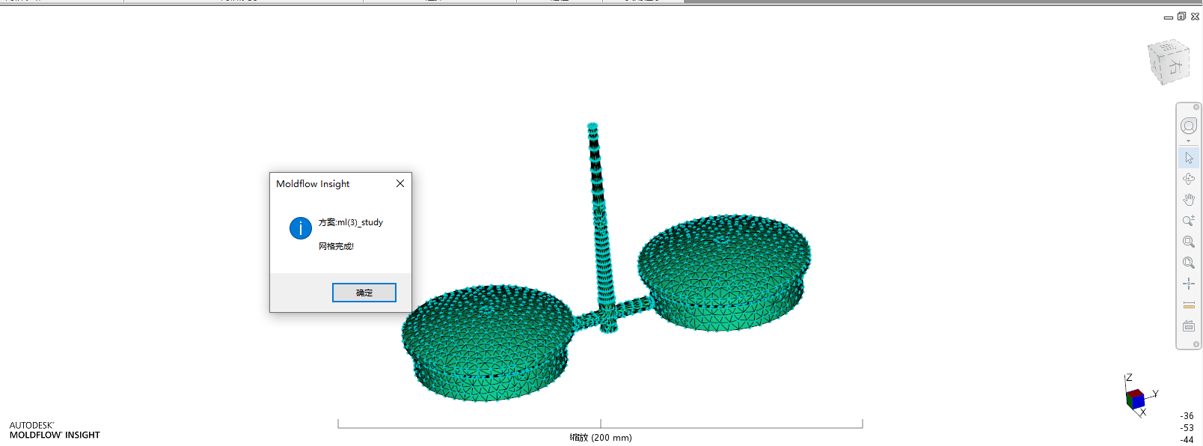Click the 方案:ml(3)_study dialog text

pos(351,222)
